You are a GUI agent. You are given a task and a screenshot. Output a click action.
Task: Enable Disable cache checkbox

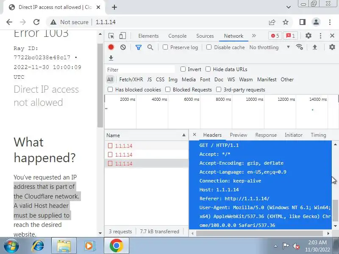point(209,47)
